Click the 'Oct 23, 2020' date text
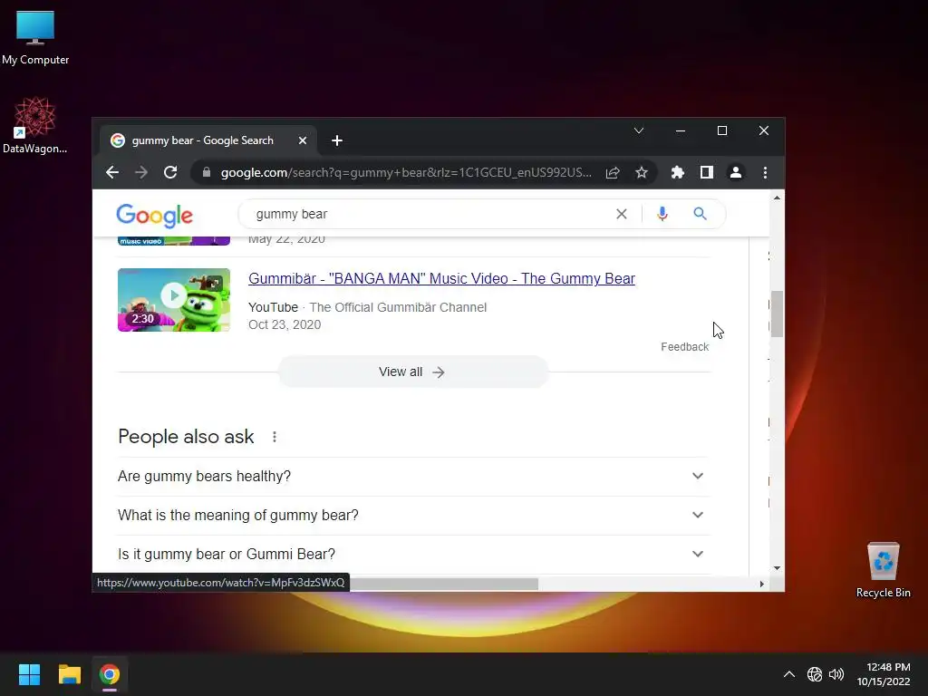The image size is (928, 696). point(285,325)
